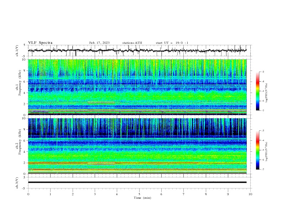Click time axis tick label 7
Image resolution: width=282 pixels, height=218 pixels.
[x=184, y=194]
